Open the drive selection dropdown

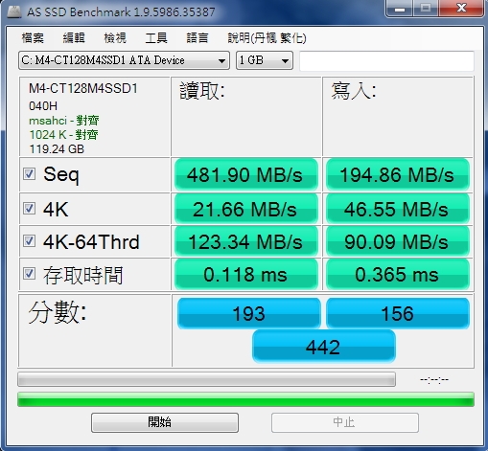pos(124,60)
